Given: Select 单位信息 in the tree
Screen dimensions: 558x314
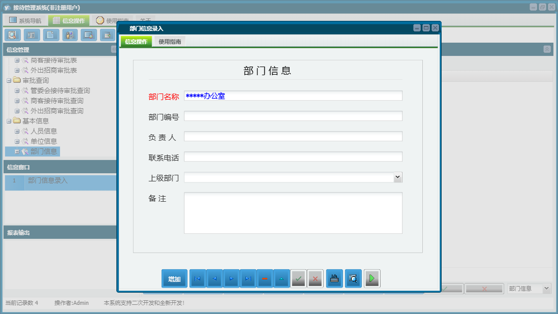Looking at the screenshot, I should (44, 142).
